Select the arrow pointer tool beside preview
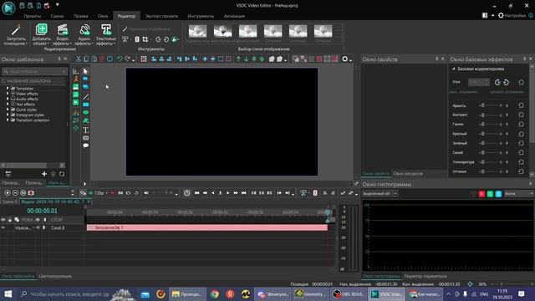Screen dimensions: 535x301 85,71
